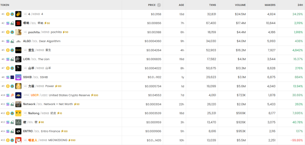Open the Network token logo thumbnail
The height and width of the screenshot is (145, 305).
point(18,104)
